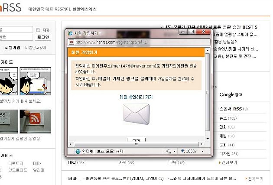Click the popup horizontal scrollbar right arrow
273x185 pixels.
202,144
